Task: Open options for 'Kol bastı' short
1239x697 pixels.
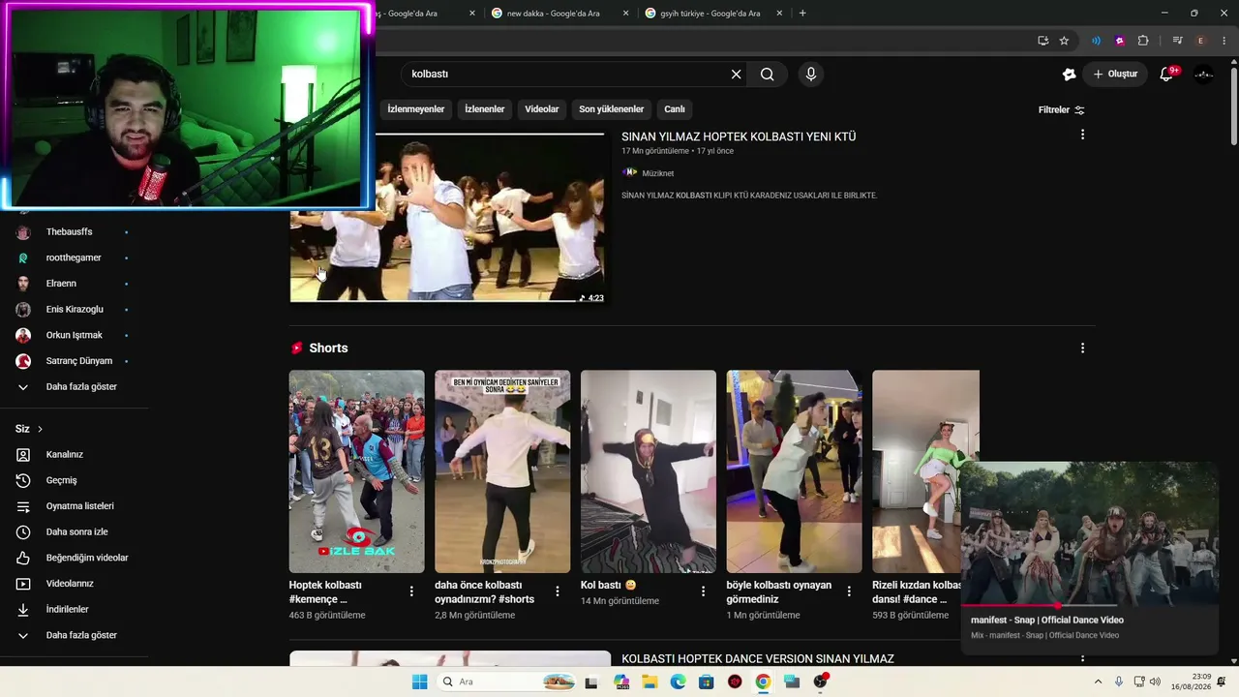Action: [704, 591]
